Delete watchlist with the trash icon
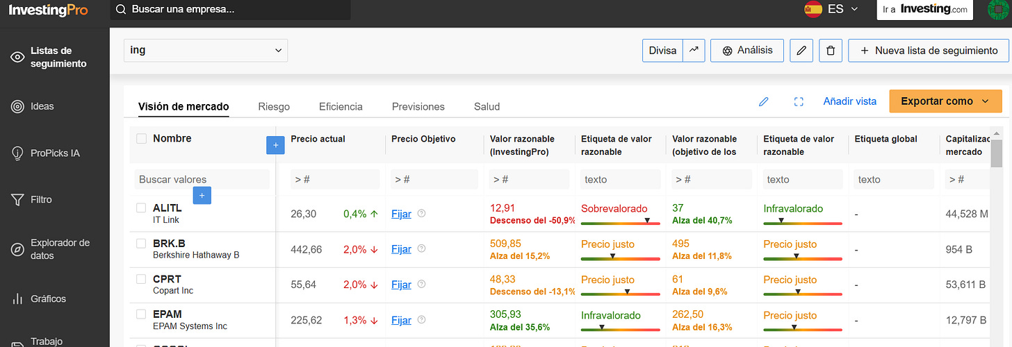The width and height of the screenshot is (1012, 347). 831,50
